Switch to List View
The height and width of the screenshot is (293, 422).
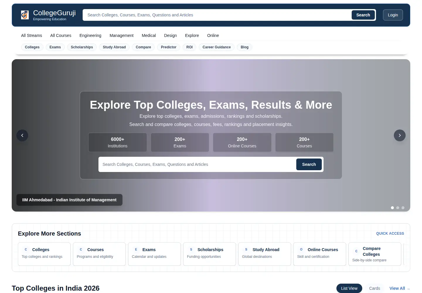point(349,288)
